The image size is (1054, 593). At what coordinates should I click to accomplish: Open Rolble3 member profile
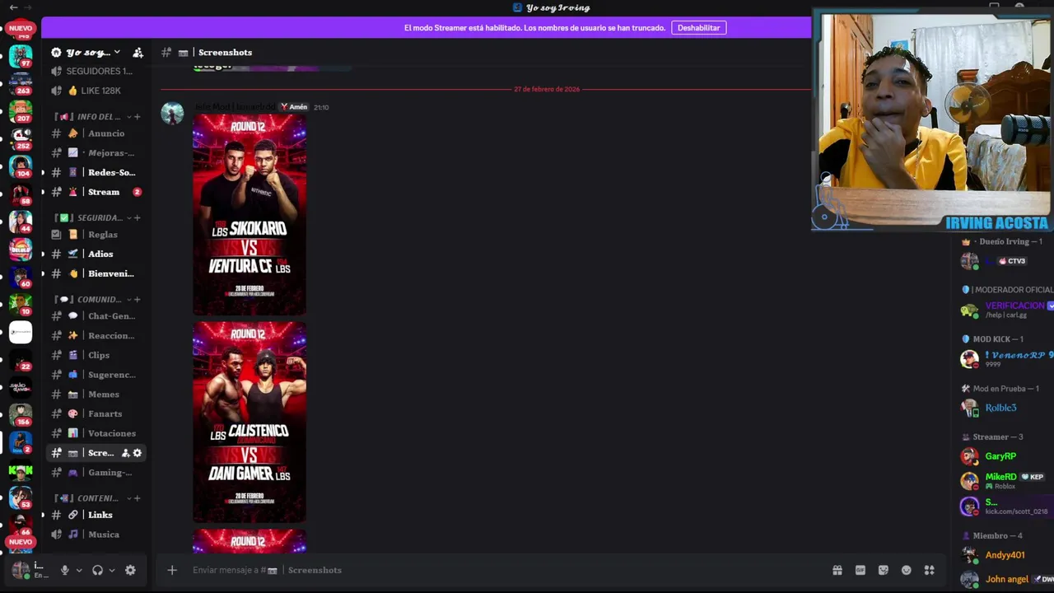1006,408
